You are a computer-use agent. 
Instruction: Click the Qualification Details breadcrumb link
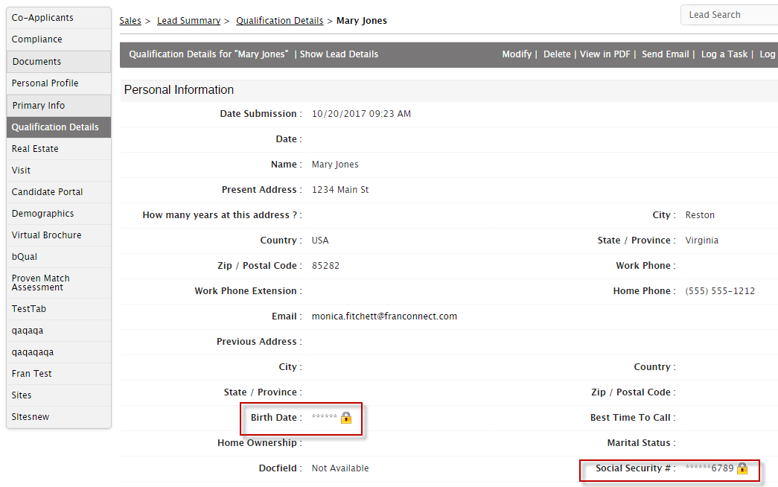[x=279, y=21]
